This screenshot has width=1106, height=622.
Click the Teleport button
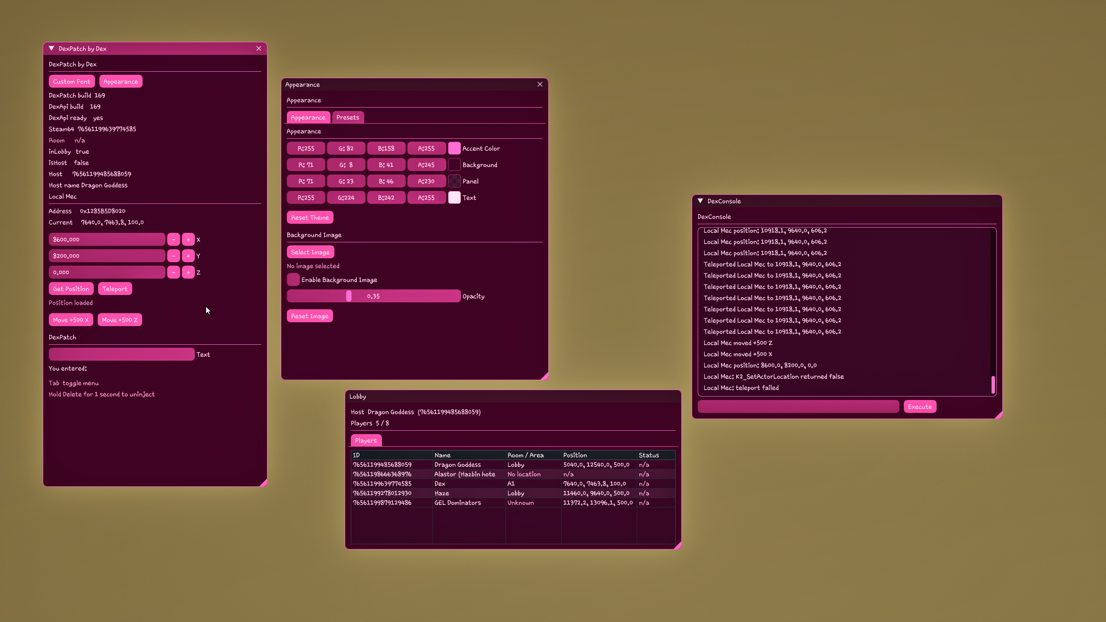click(x=115, y=289)
